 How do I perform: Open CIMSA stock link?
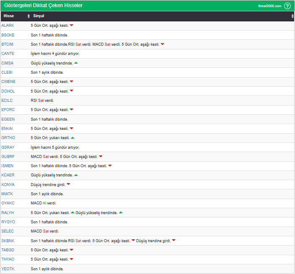(x=7, y=63)
